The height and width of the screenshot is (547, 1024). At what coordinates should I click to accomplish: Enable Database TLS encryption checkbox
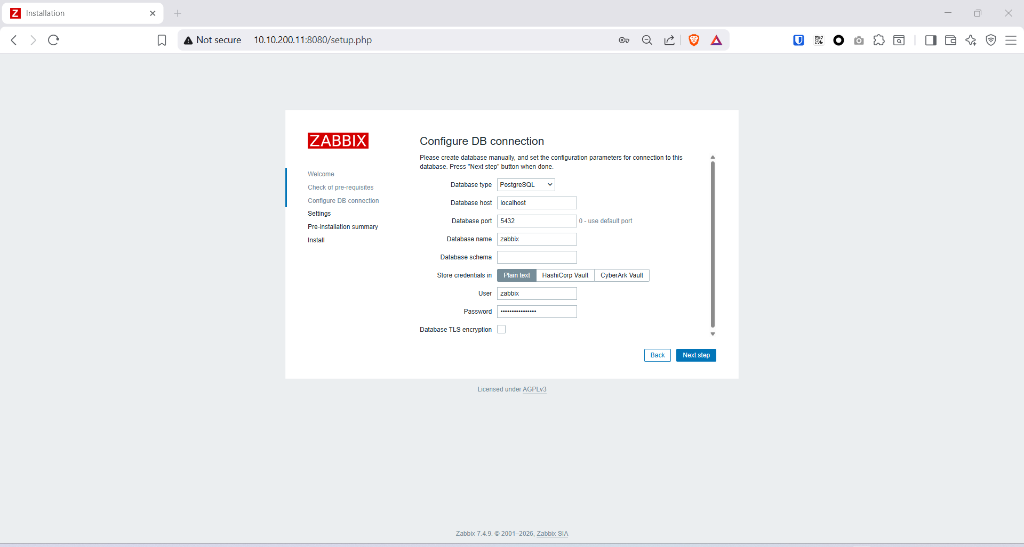pyautogui.click(x=501, y=330)
